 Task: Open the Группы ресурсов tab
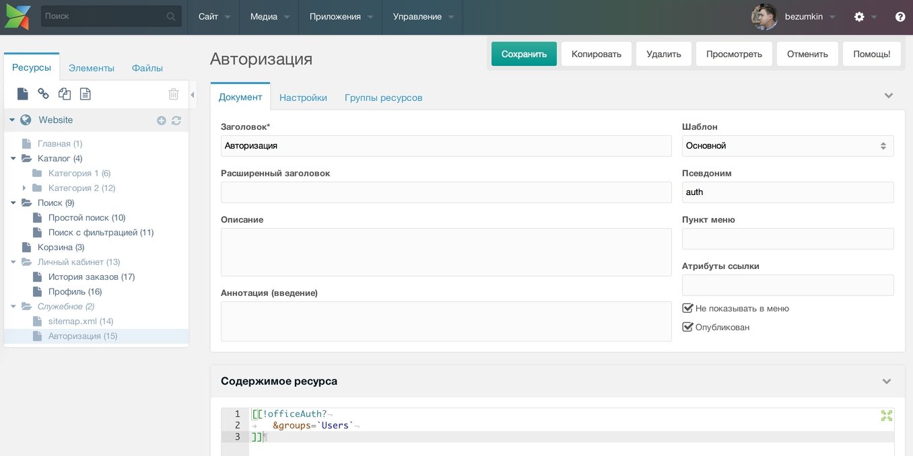[x=384, y=98]
